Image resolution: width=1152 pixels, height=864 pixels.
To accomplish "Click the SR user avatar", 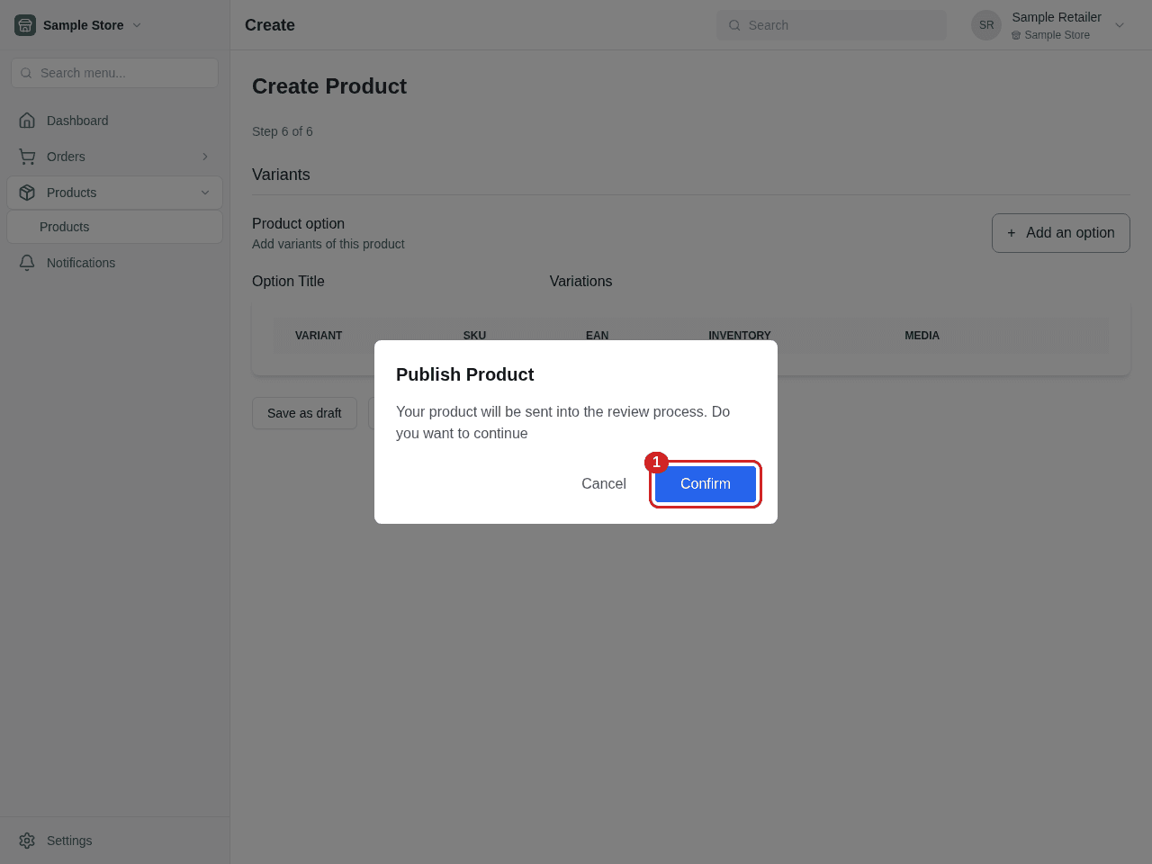I will pos(986,25).
